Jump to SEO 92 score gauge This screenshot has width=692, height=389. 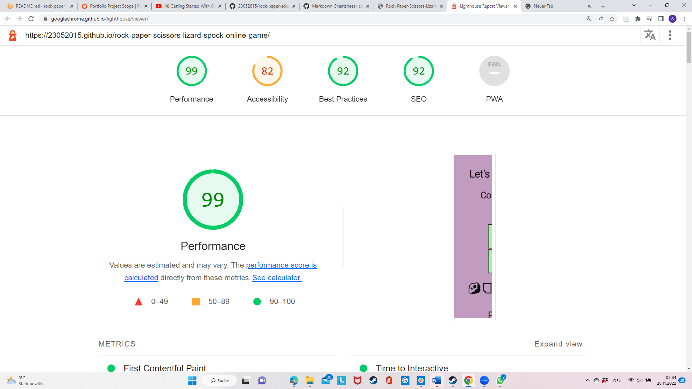point(418,71)
